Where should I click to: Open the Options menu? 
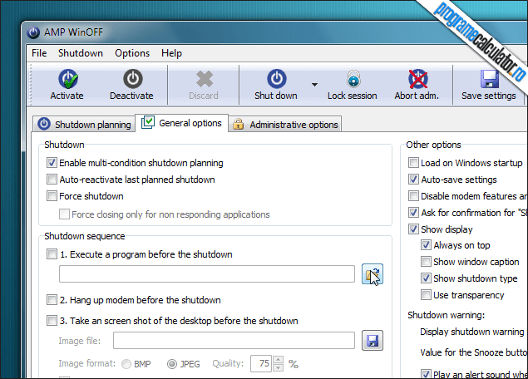coord(132,53)
